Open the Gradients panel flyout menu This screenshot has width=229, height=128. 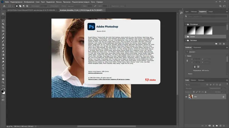[227, 12]
